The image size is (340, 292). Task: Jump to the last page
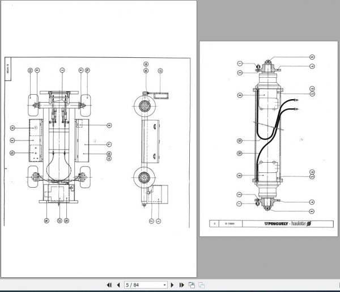click(182, 285)
